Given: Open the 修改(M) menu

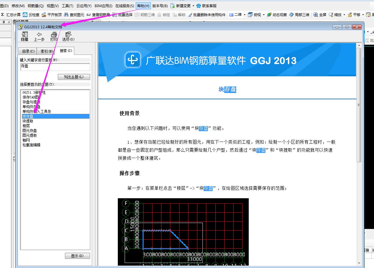Looking at the screenshot, I should (18, 6).
